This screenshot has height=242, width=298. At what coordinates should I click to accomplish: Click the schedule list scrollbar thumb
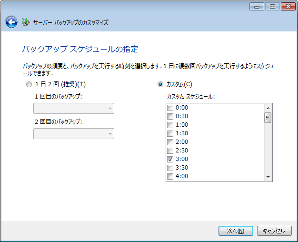[x=268, y=118]
